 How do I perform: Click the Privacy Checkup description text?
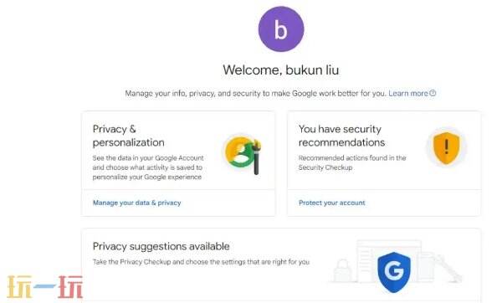pos(201,262)
